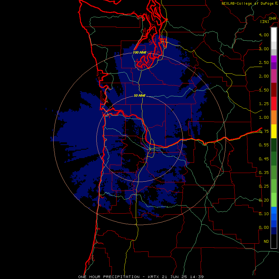
Task: Click the 50 NMI range ring label
Action: (139, 95)
